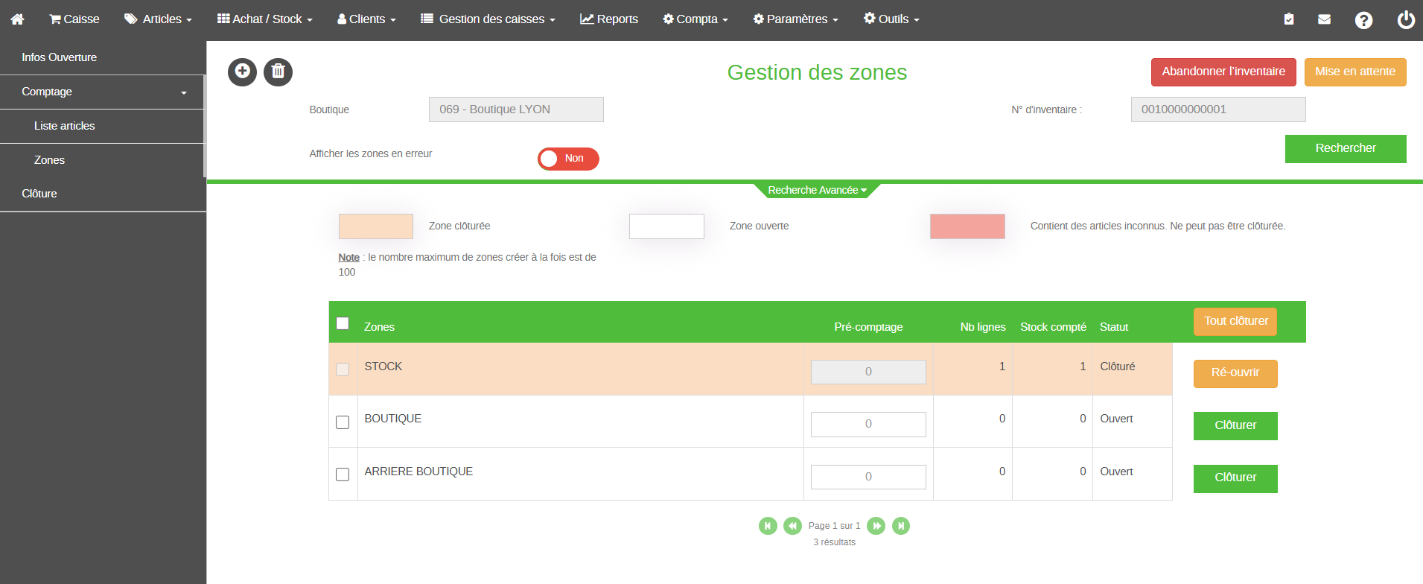
Task: Check the select-all zones header checkbox
Action: pos(343,323)
